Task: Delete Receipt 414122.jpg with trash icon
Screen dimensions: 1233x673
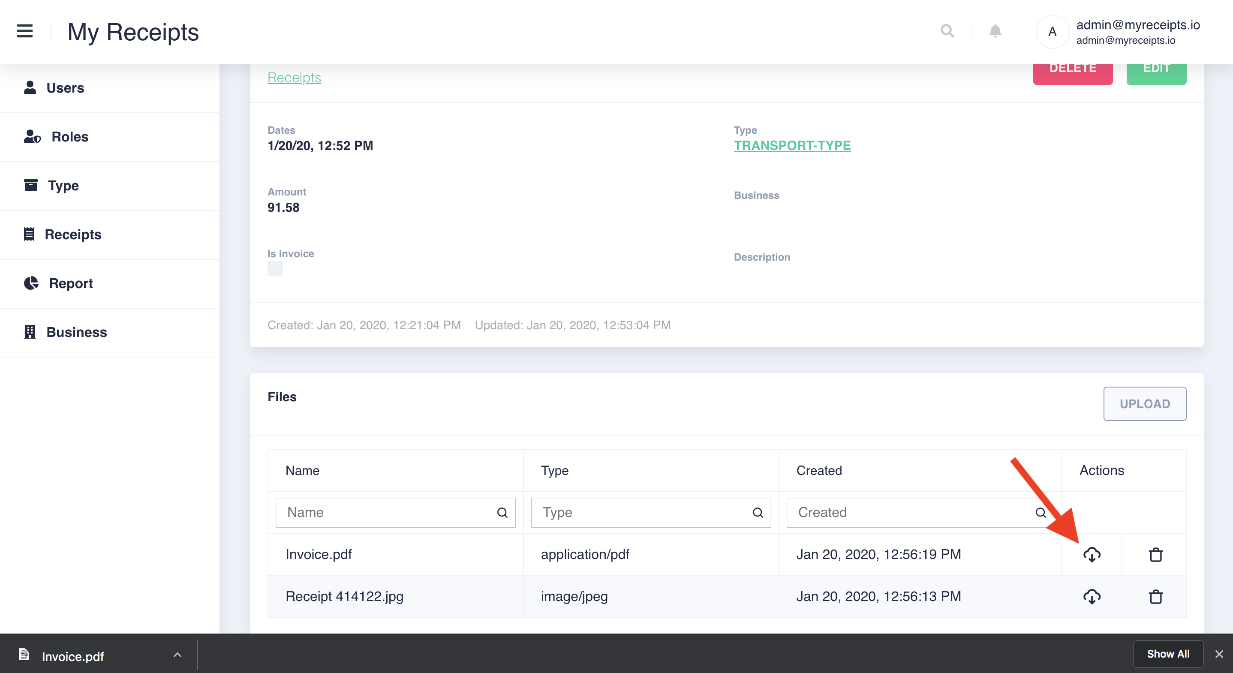Action: tap(1155, 596)
